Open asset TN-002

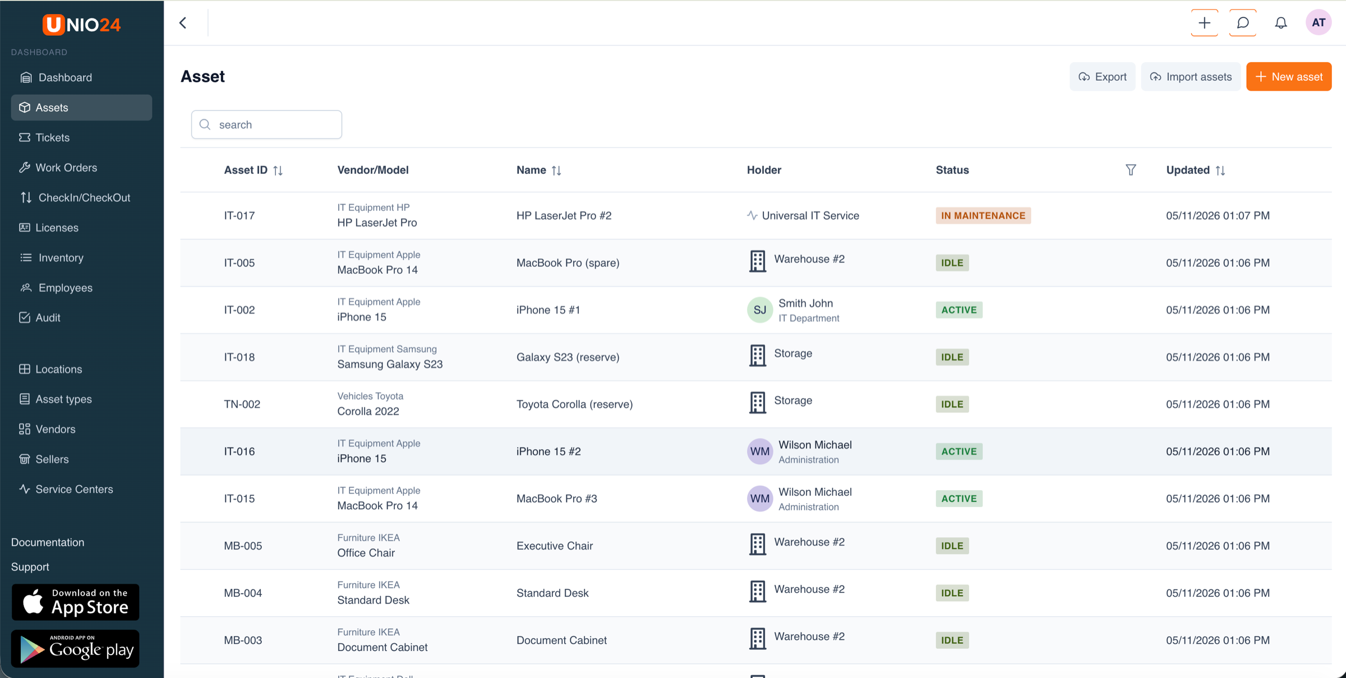pos(242,404)
